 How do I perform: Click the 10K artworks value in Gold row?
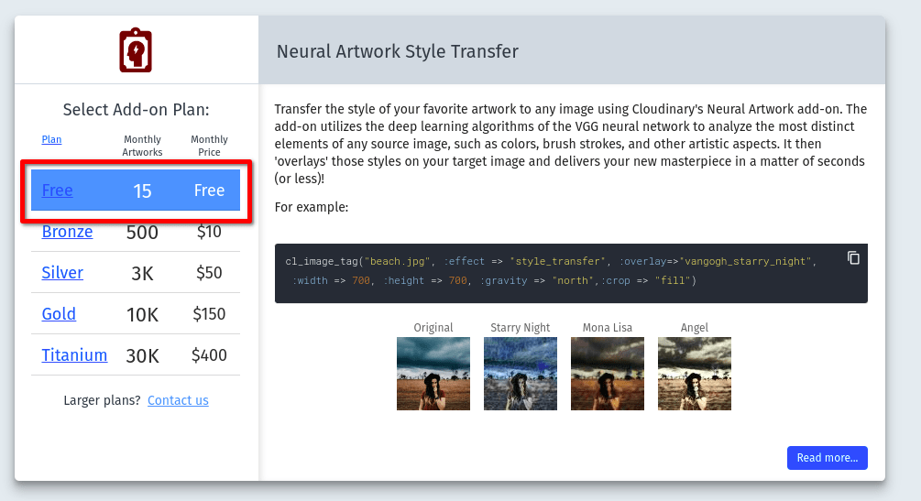[x=142, y=314]
